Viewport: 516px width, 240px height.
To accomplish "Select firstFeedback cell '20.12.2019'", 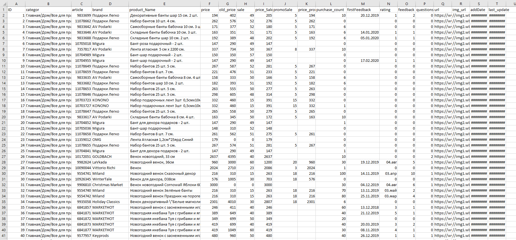I will [x=363, y=15].
